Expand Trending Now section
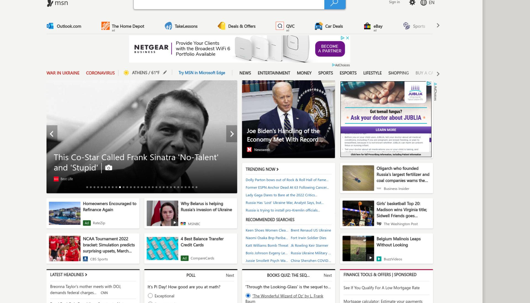 pos(262,169)
